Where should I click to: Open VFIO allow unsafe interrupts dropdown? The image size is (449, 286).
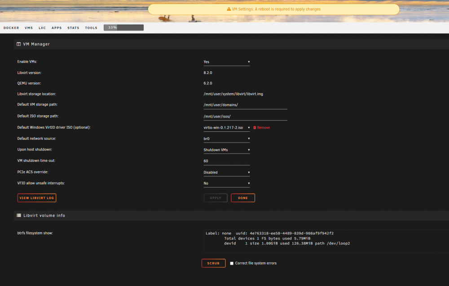pos(226,183)
